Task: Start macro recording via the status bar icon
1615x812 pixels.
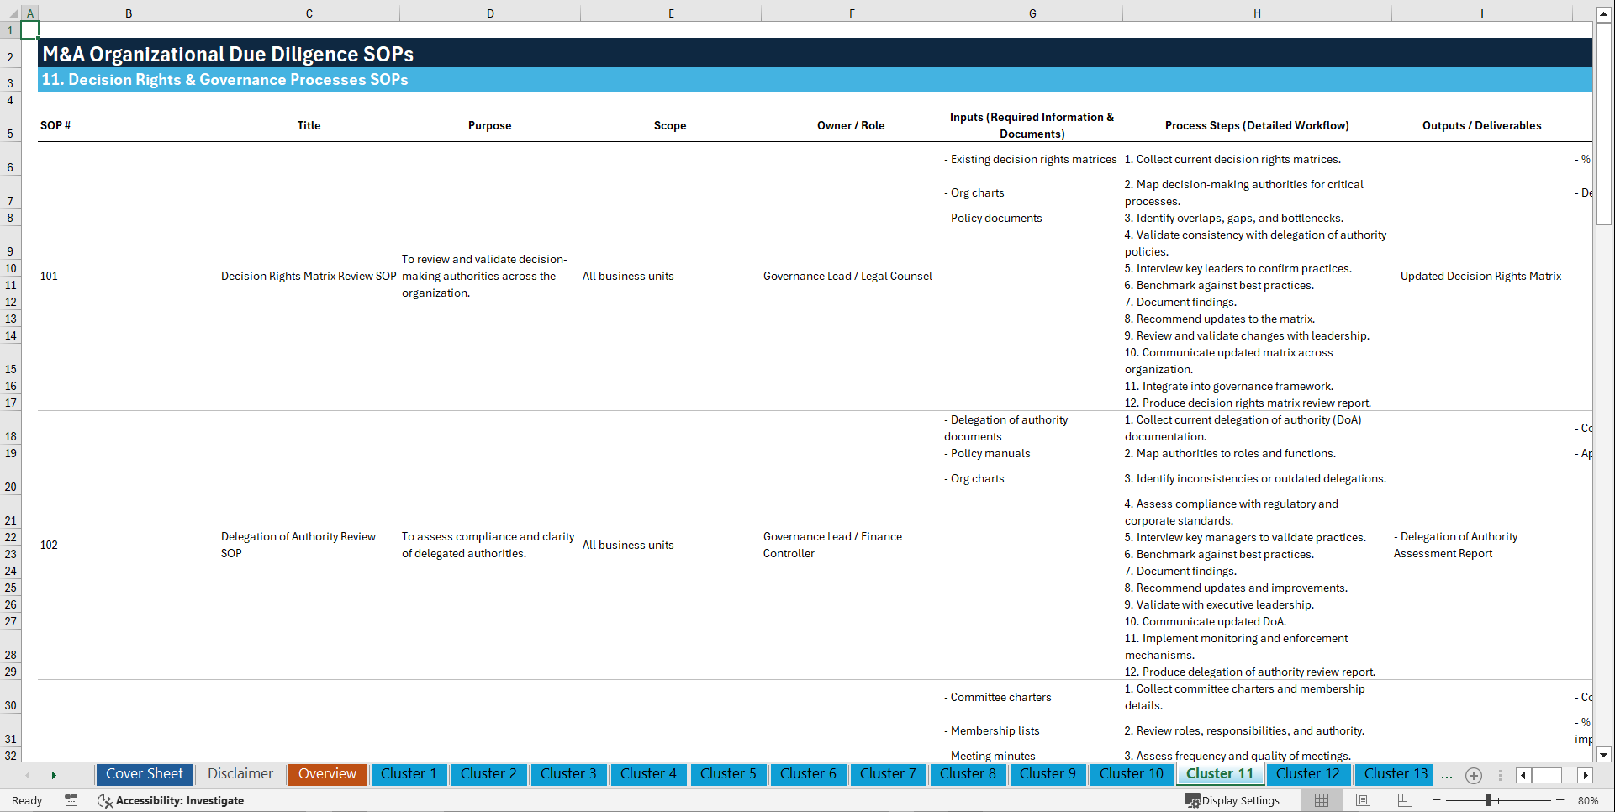Action: 71,800
